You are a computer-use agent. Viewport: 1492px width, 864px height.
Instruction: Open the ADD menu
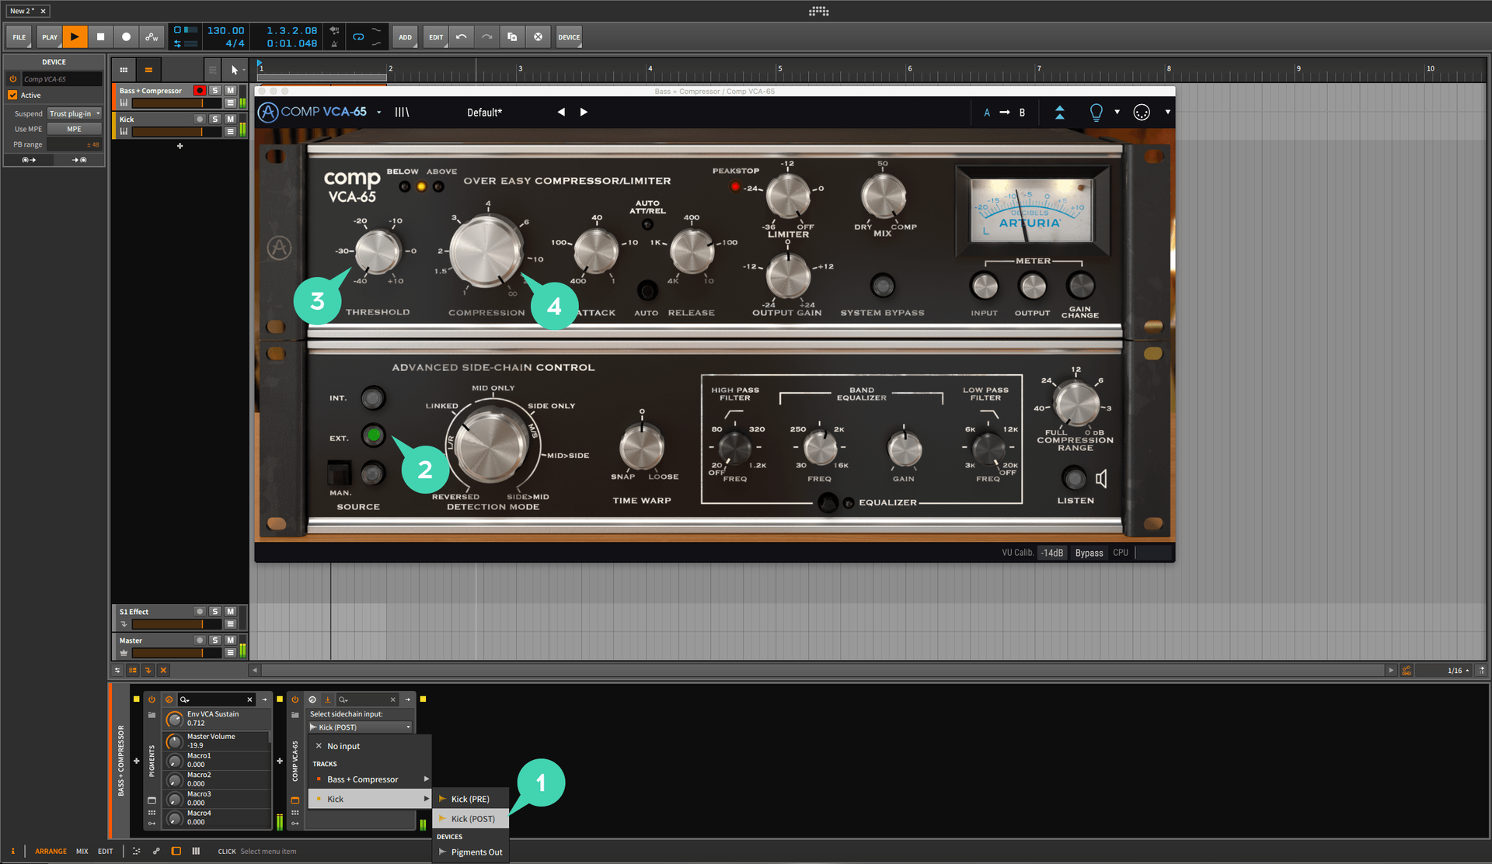(x=406, y=36)
